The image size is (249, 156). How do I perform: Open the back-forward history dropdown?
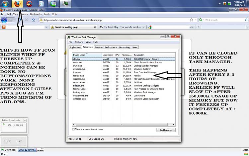14,20
